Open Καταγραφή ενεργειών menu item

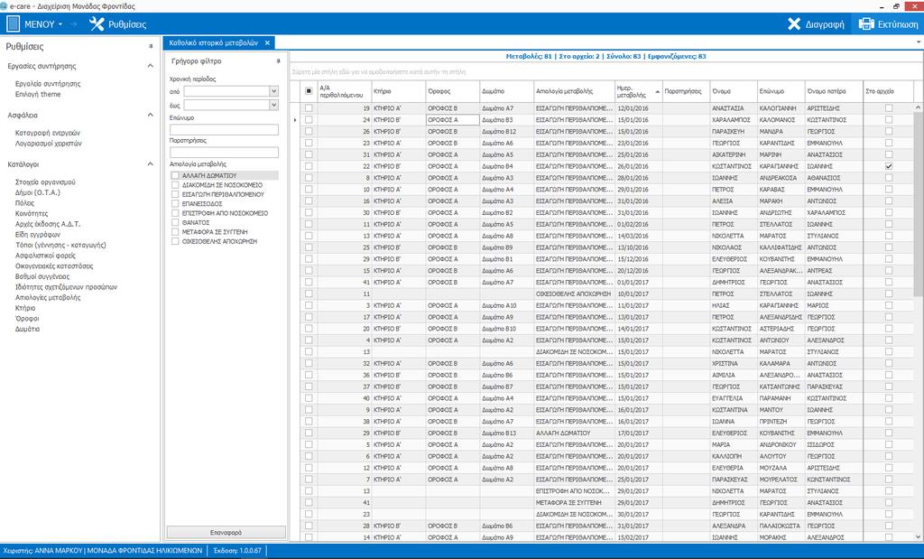pyautogui.click(x=48, y=134)
